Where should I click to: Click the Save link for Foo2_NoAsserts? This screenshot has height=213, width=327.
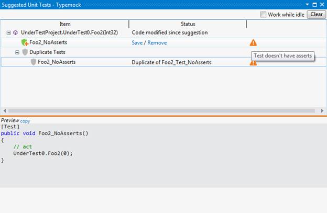click(137, 42)
